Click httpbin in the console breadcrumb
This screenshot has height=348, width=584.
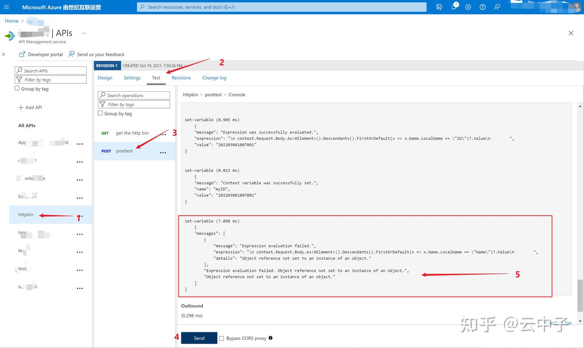[x=190, y=94]
